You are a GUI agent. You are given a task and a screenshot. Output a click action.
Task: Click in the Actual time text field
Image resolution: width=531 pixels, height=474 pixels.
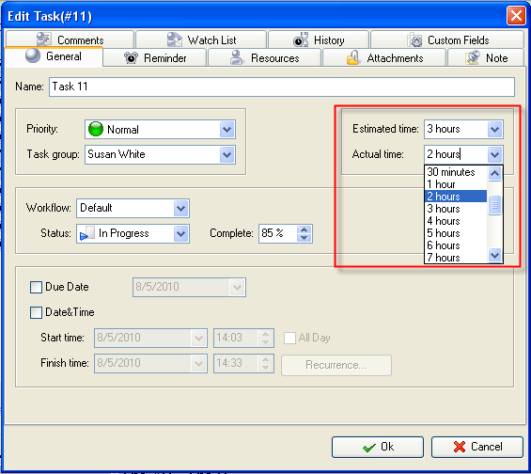click(x=456, y=154)
